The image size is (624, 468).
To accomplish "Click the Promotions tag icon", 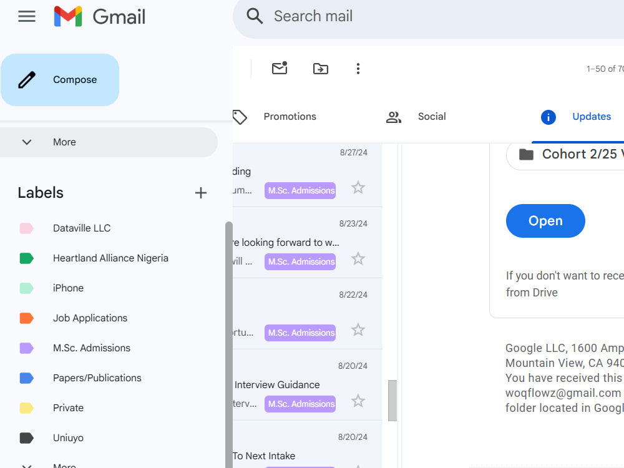I will [x=240, y=117].
